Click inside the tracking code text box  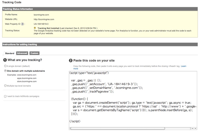pos(133,99)
